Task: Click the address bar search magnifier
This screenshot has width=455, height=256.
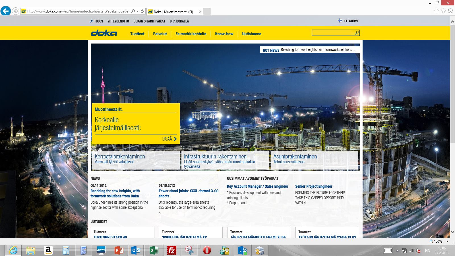Action: tap(133, 11)
